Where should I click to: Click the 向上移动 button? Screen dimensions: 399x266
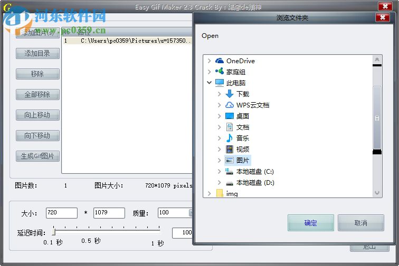pyautogui.click(x=37, y=115)
